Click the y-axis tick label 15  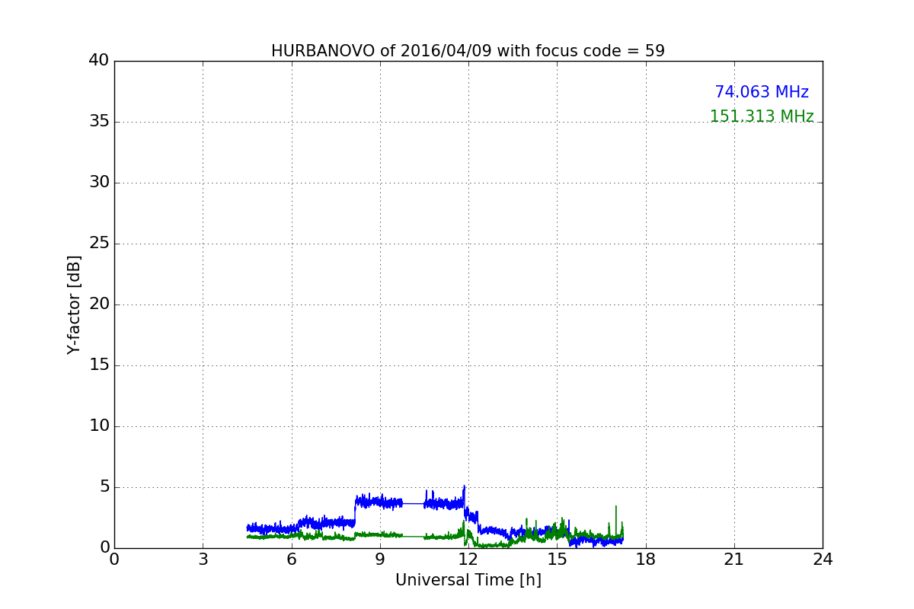[99, 365]
